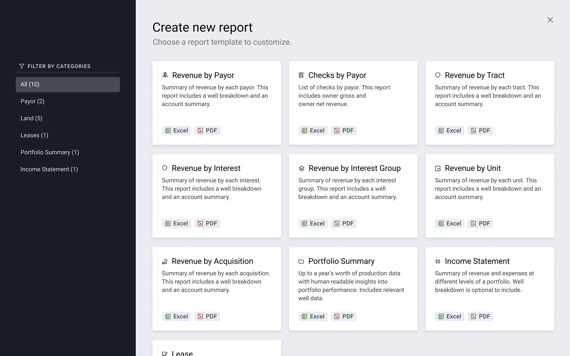The image size is (570, 356).
Task: Choose PDF for Revenue by Payor
Action: (207, 131)
